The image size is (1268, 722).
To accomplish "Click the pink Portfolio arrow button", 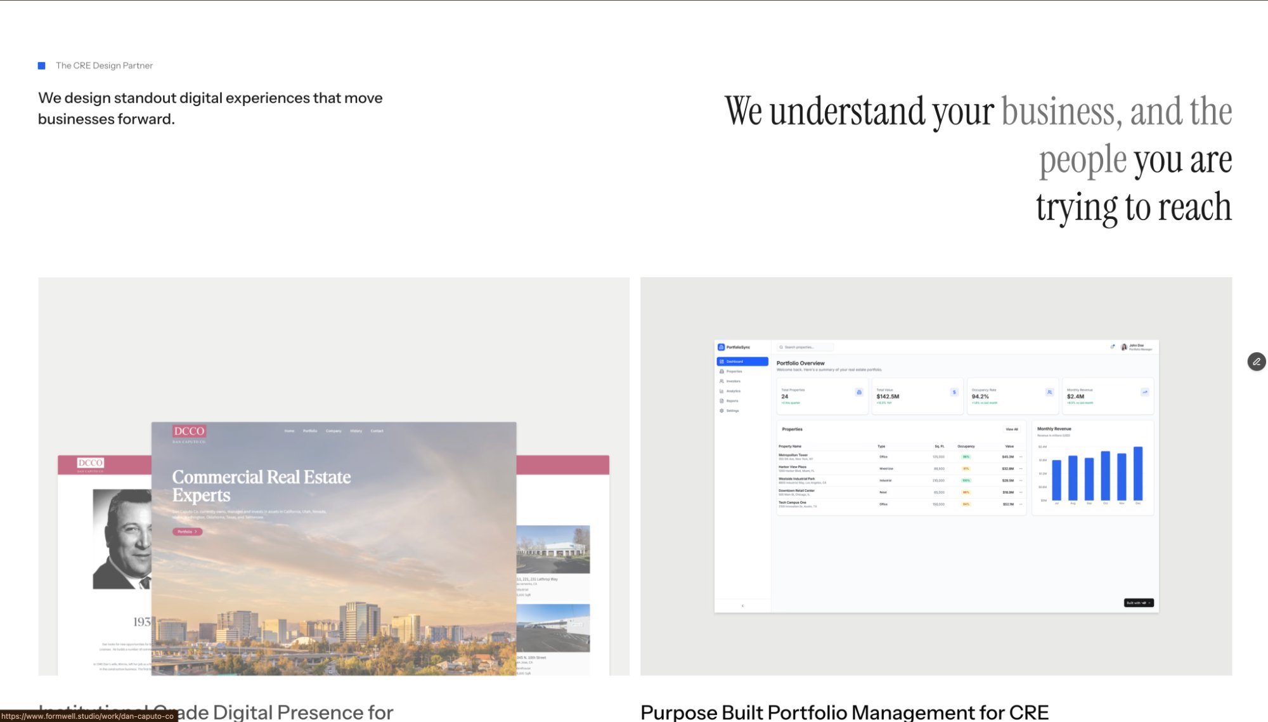I will (187, 532).
